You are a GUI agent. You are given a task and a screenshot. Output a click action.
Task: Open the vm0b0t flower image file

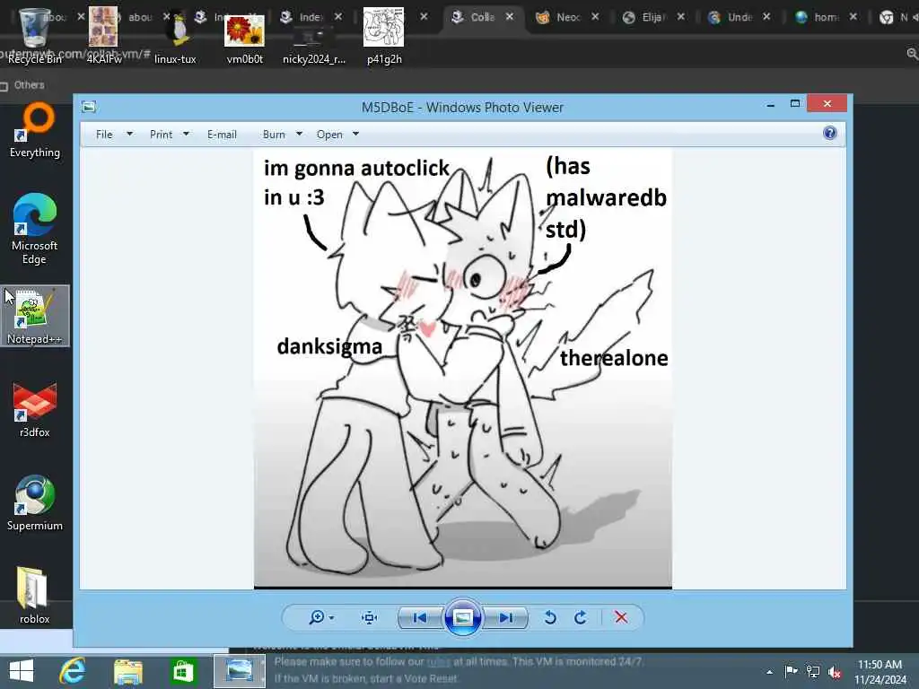pyautogui.click(x=244, y=34)
